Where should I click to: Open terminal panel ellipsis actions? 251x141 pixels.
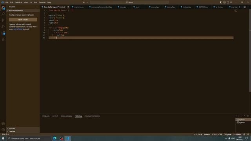[241, 116]
